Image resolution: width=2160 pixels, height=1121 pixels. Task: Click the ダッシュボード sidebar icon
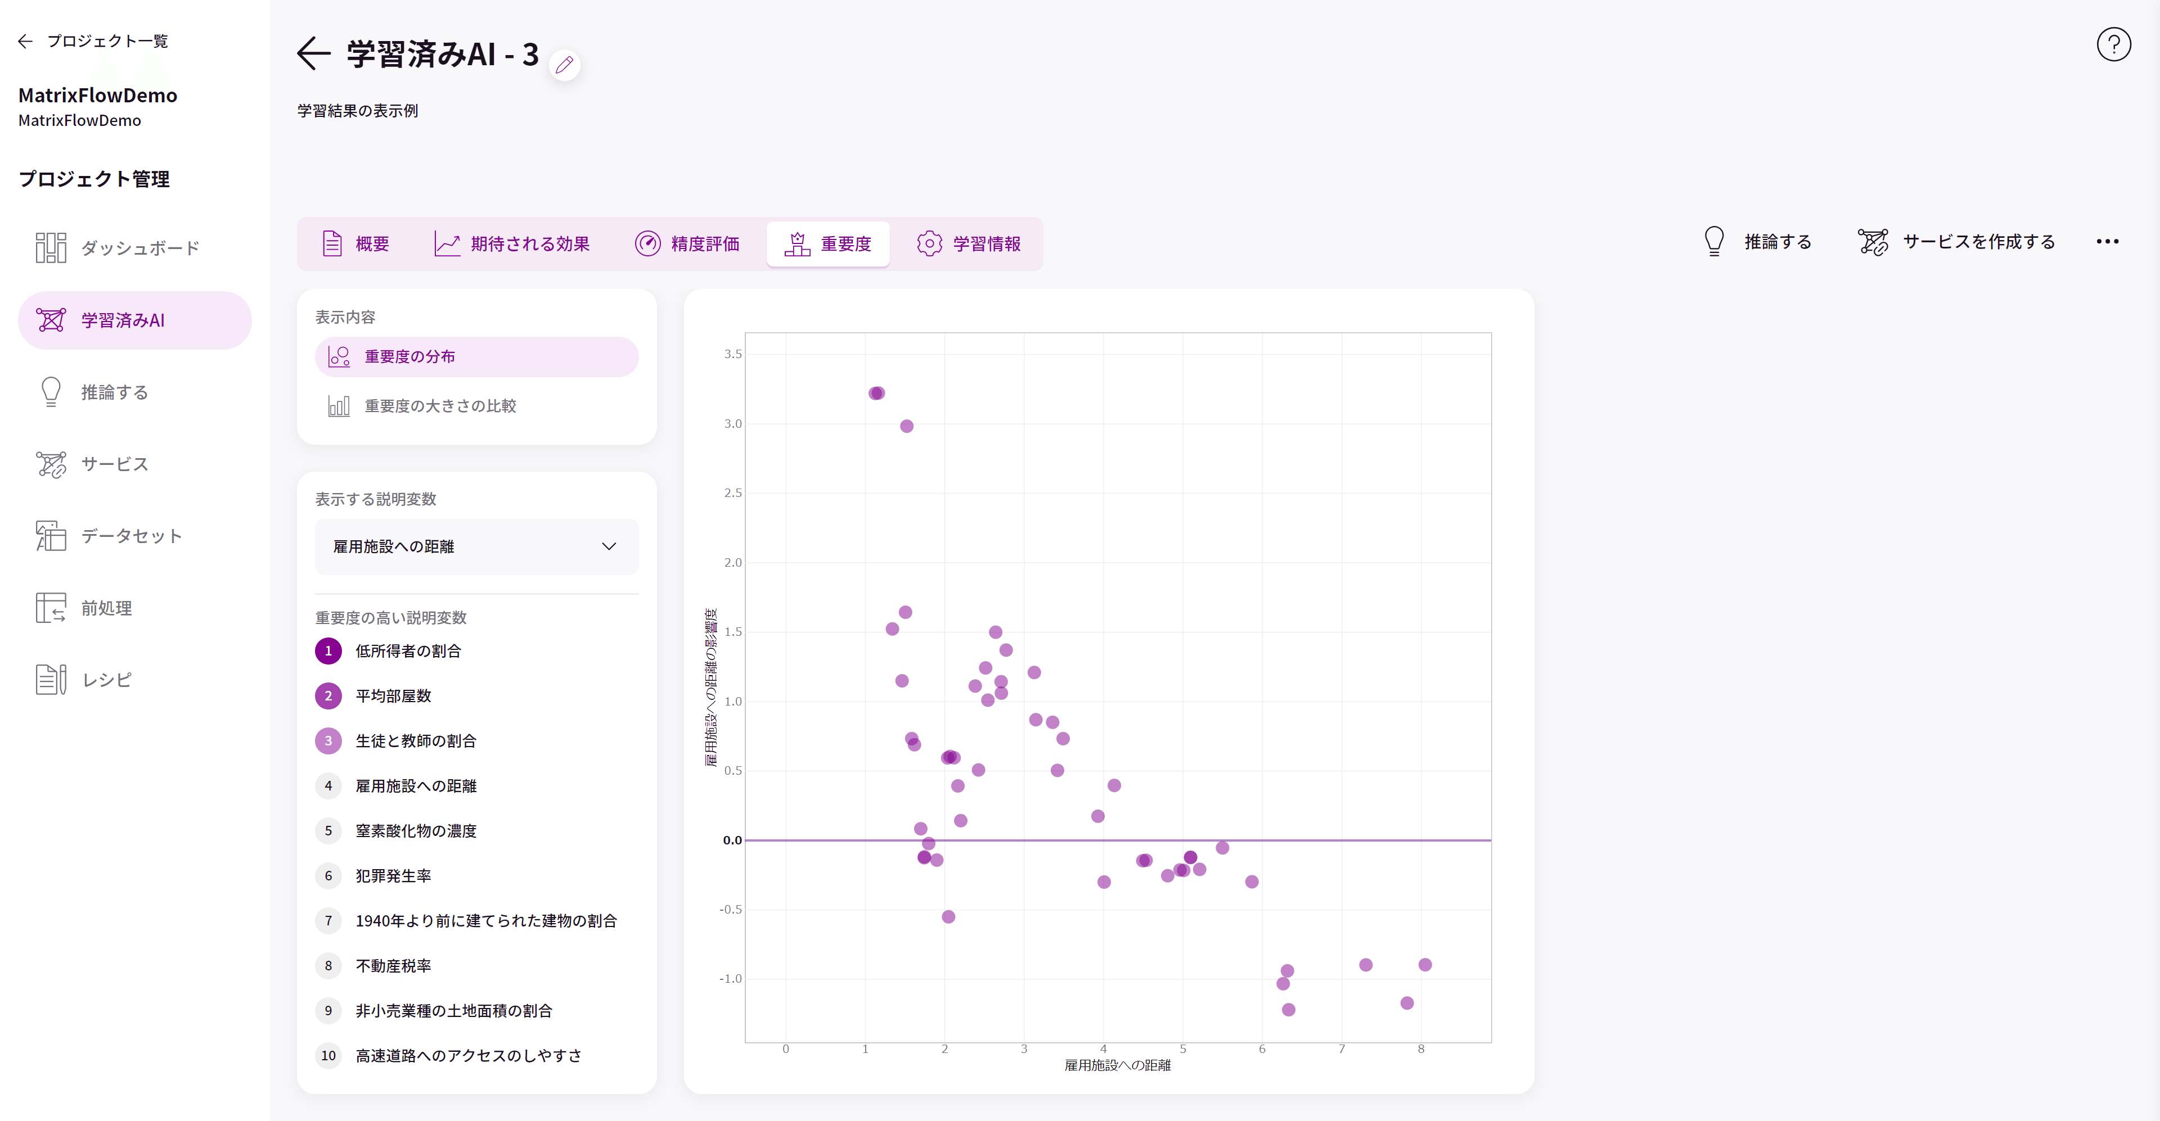[x=51, y=248]
